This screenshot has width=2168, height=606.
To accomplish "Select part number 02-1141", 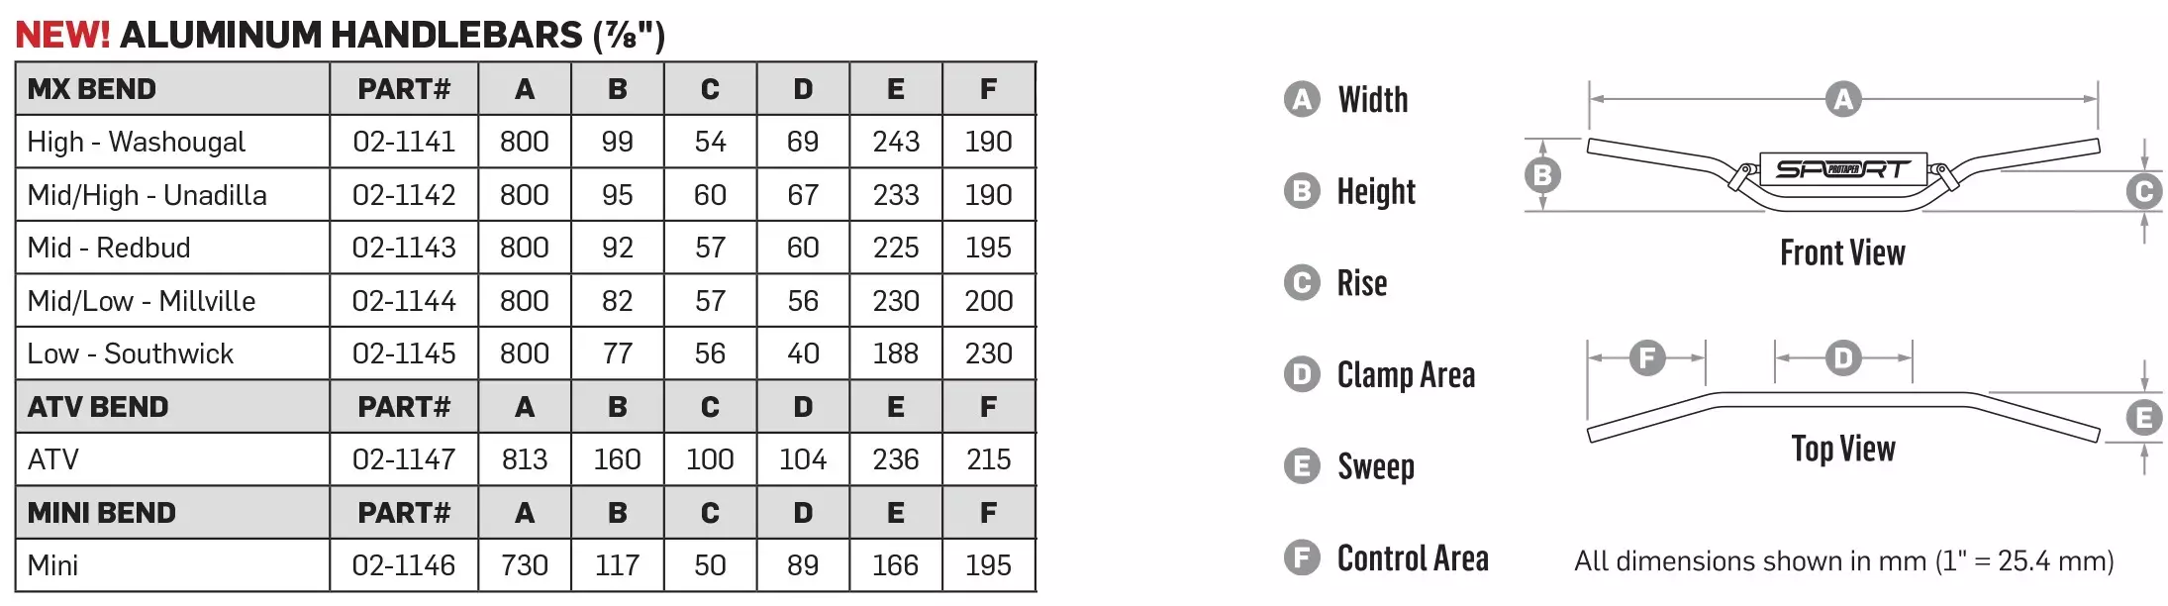I will pos(404,142).
